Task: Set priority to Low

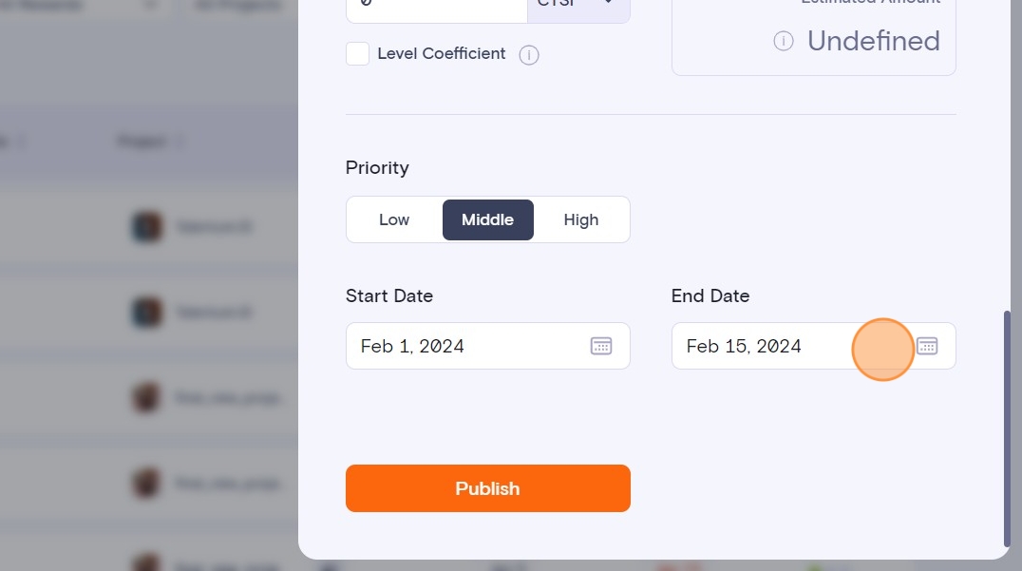Action: (394, 219)
